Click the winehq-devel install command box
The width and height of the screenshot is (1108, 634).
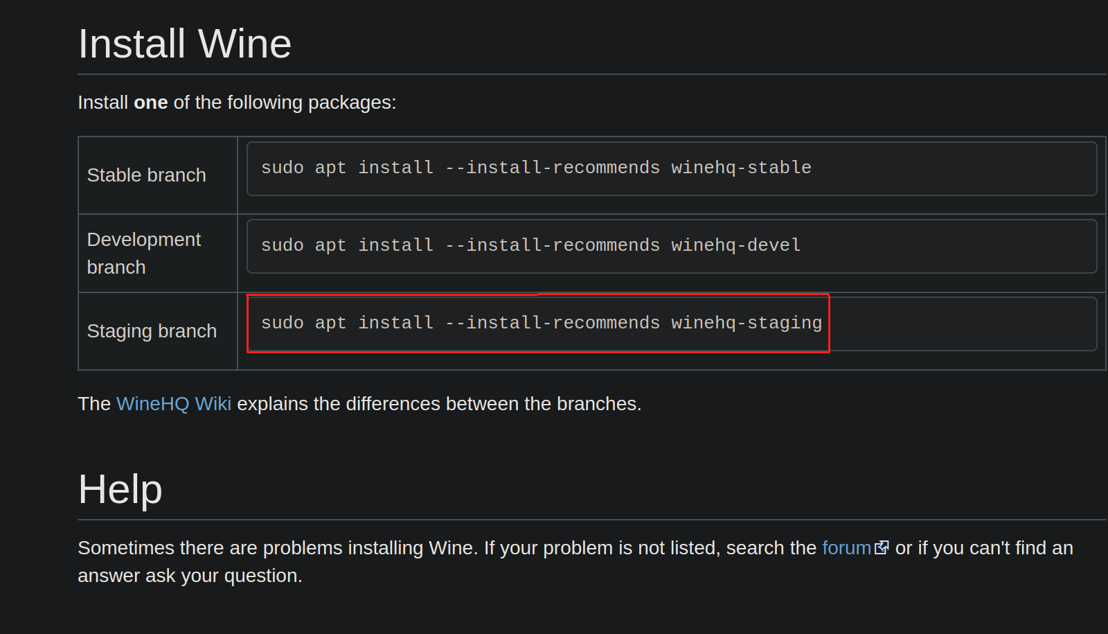coord(672,246)
